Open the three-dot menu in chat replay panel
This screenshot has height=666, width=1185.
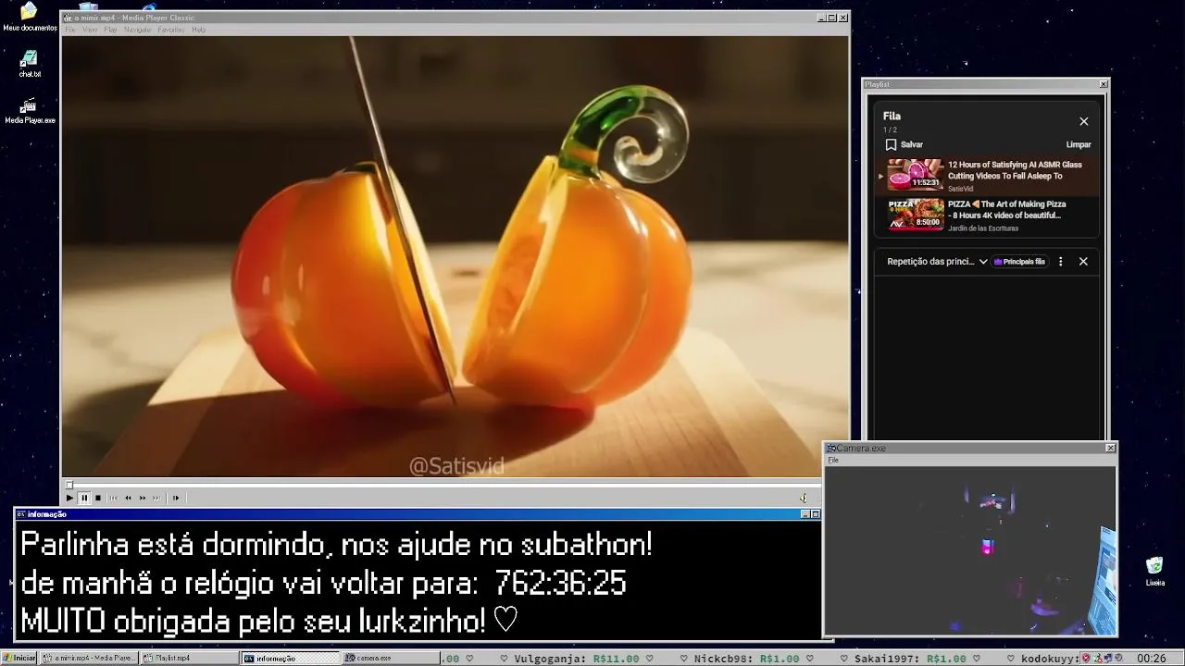(x=1061, y=262)
